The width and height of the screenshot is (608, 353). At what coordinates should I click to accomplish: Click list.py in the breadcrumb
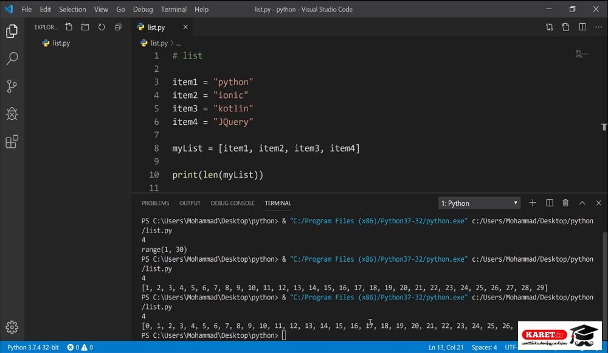[x=159, y=43]
